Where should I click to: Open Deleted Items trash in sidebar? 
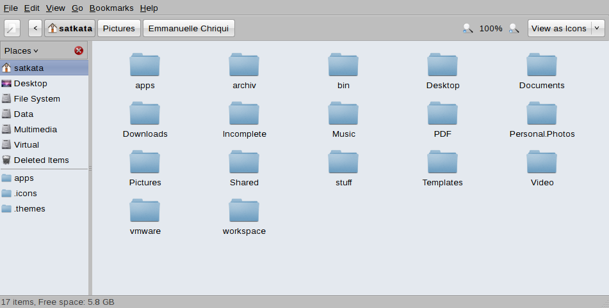44,160
